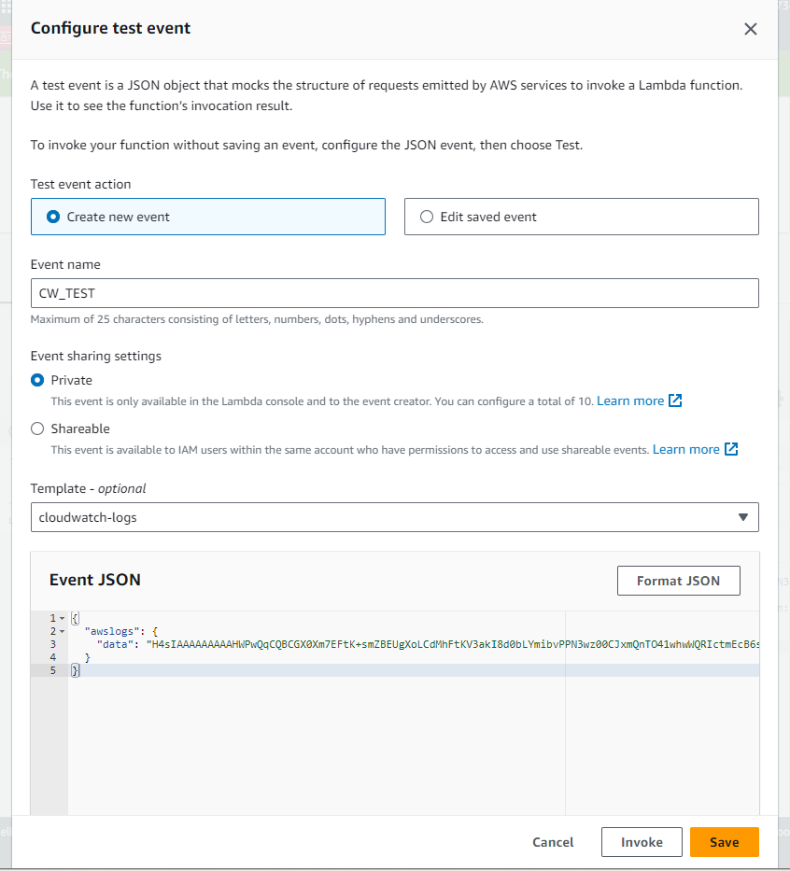Click the external link icon beside Private description

[675, 400]
